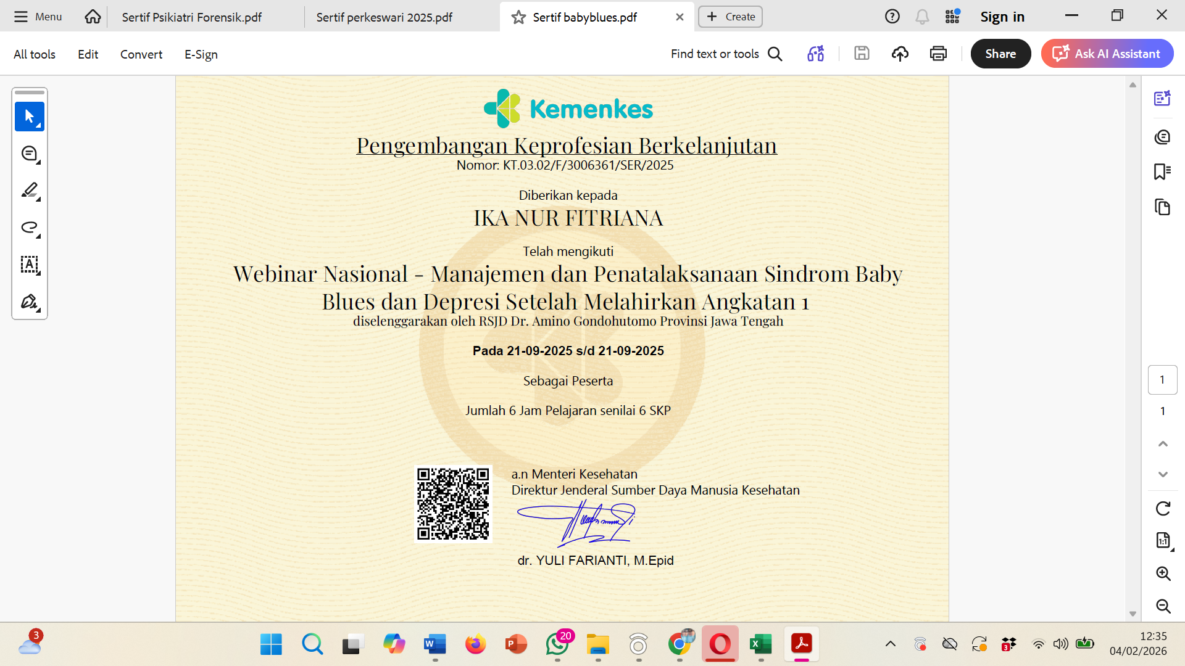Go to next page with down chevron
1185x666 pixels.
coord(1163,474)
